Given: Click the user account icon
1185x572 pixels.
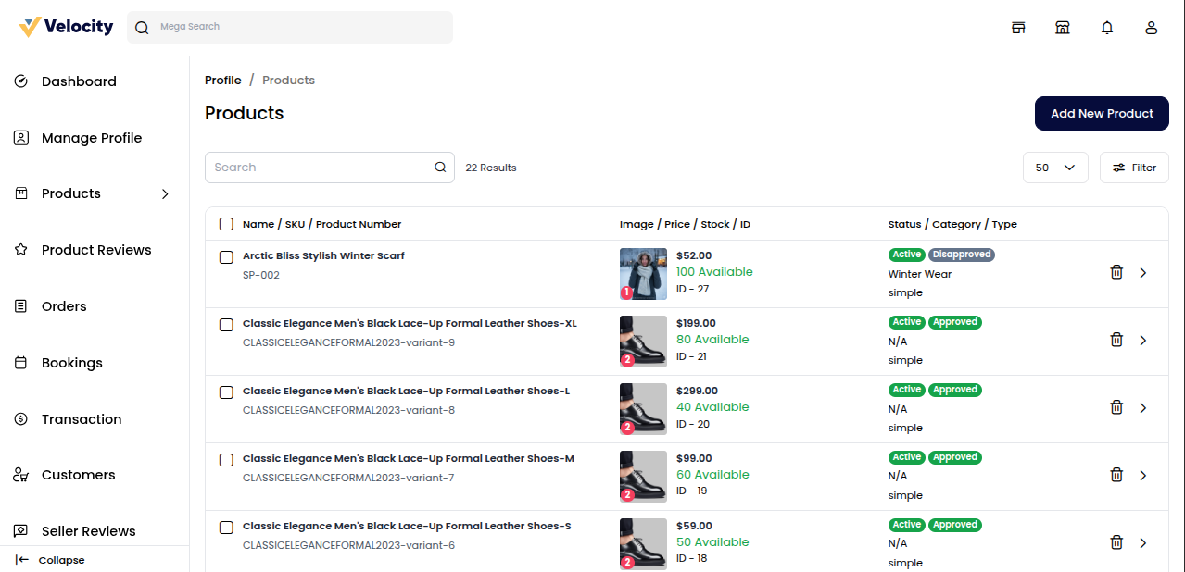Looking at the screenshot, I should [1152, 28].
